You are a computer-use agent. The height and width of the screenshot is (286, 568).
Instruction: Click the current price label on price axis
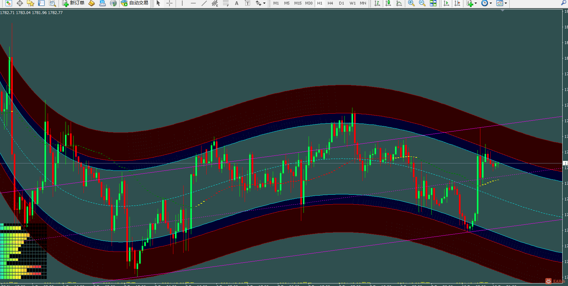tap(565, 163)
